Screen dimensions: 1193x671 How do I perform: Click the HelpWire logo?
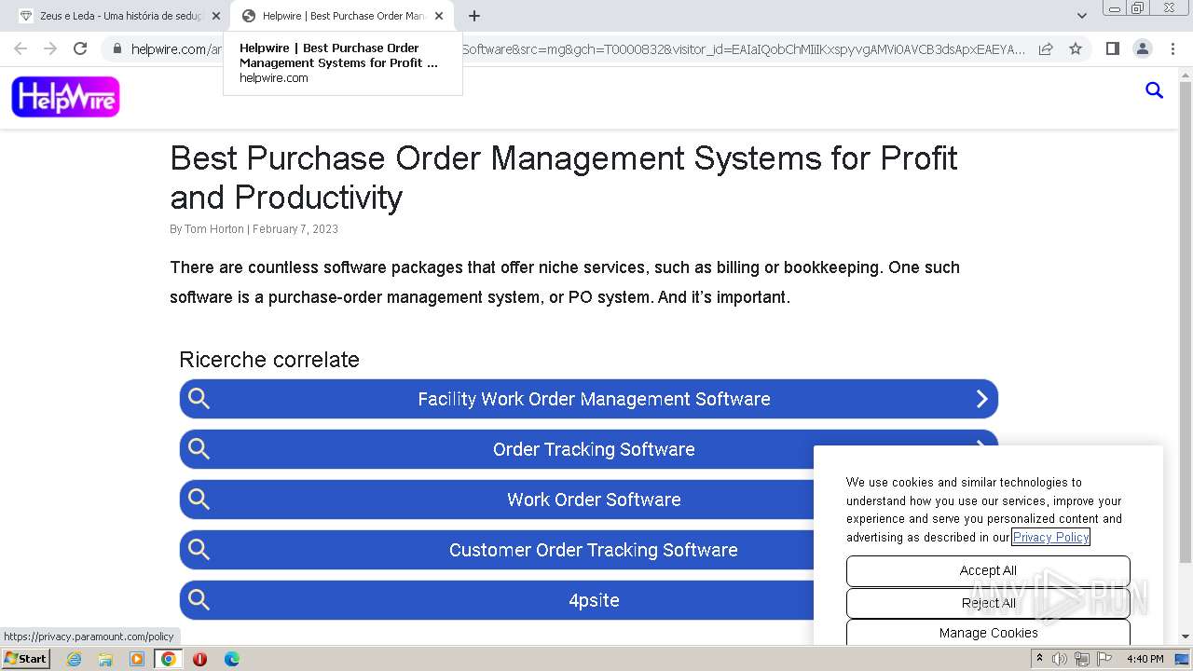coord(65,97)
